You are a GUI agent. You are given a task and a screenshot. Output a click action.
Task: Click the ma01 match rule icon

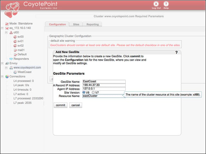click(15, 50)
